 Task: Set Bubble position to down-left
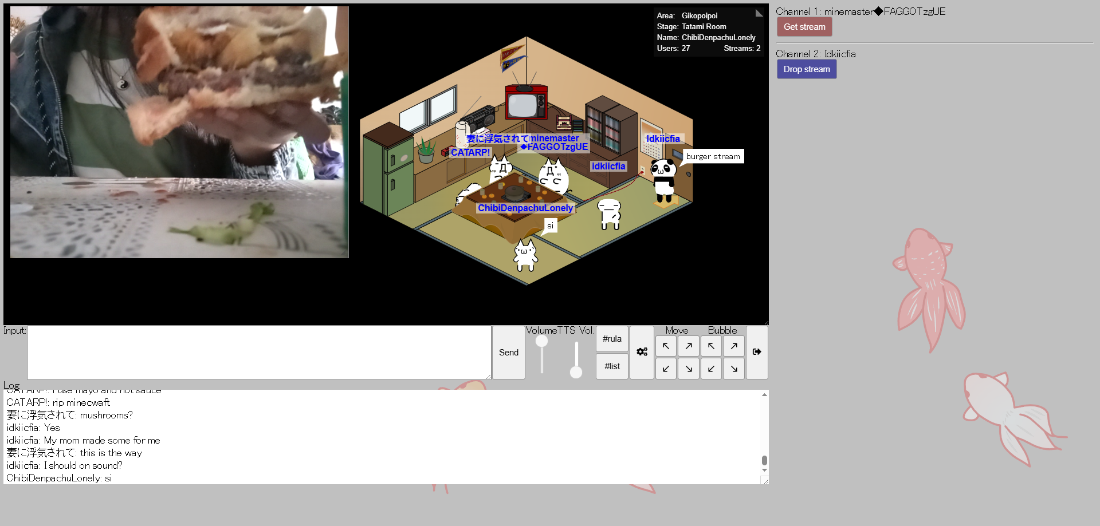[711, 369]
